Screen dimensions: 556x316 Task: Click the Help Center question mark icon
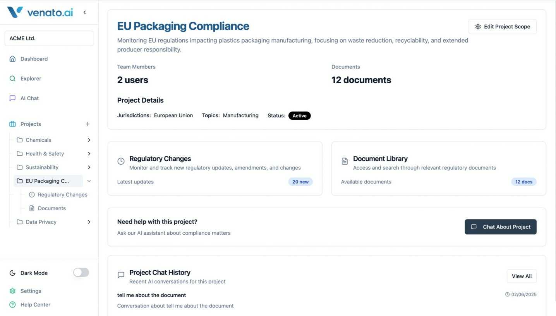pyautogui.click(x=12, y=305)
